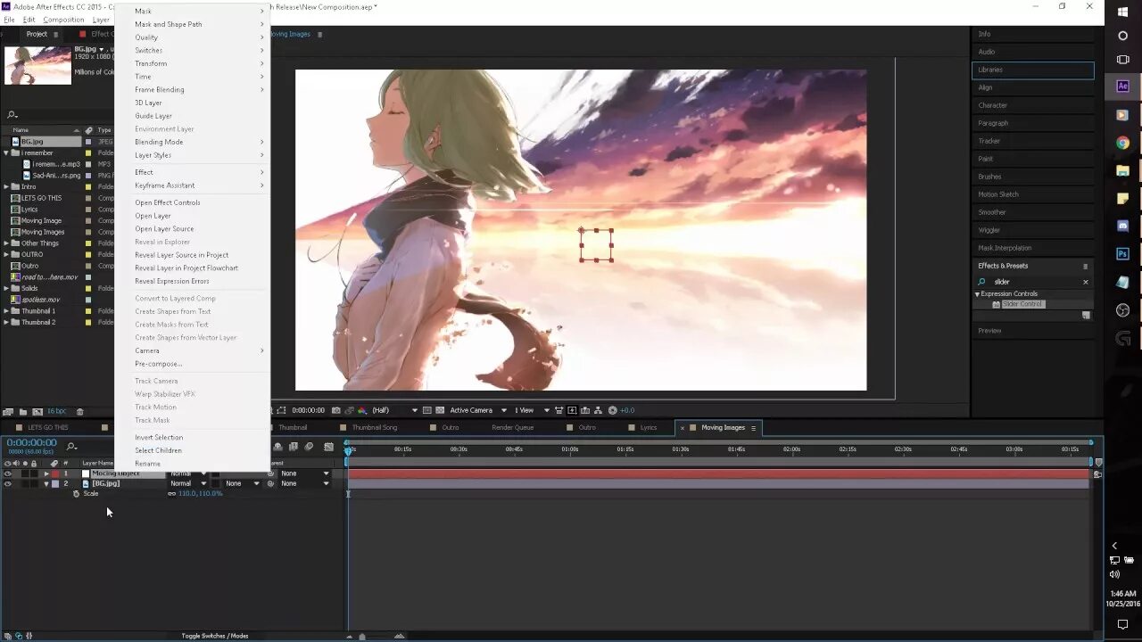Screen dimensions: 1142x642
Task: Open File Explorer from the taskbar
Action: click(1122, 170)
